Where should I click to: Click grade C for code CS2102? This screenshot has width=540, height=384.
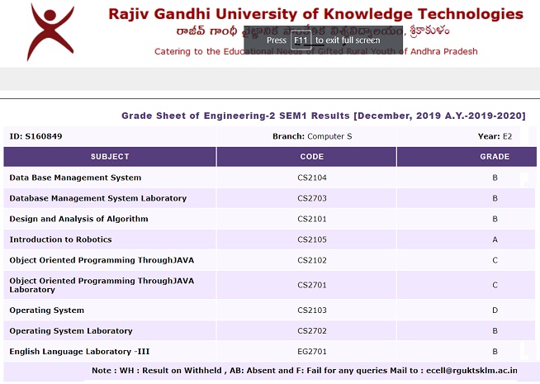coord(495,260)
